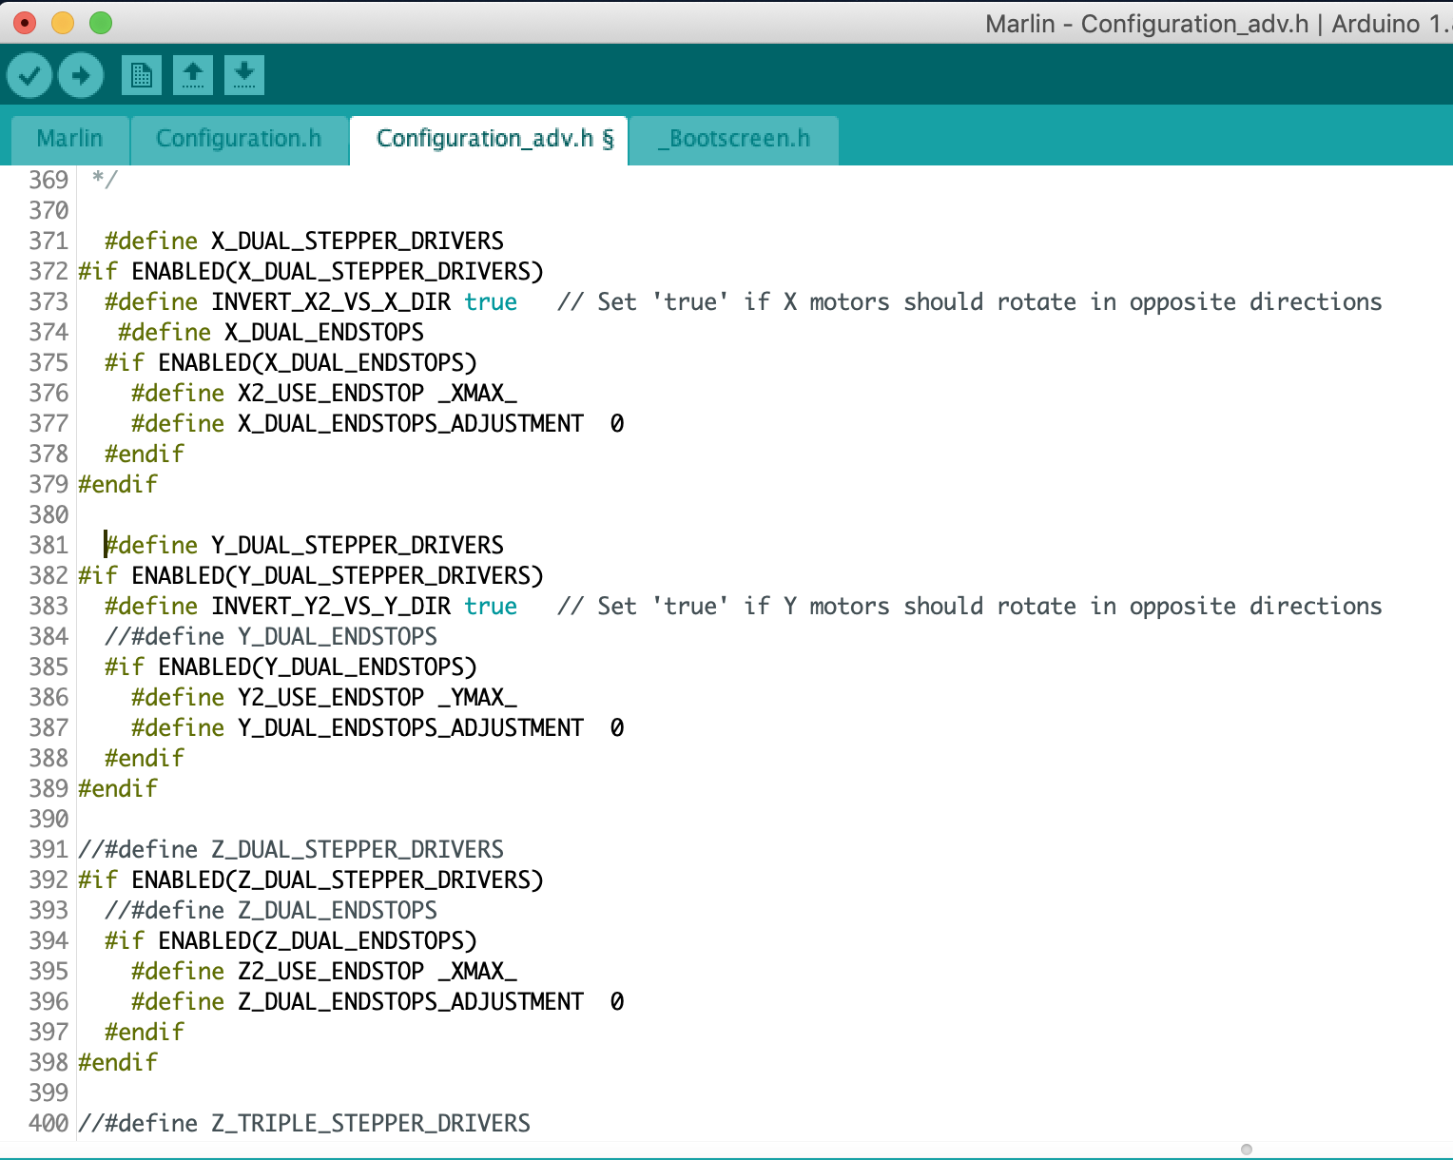
Task: Save the sketch with down-arrow icon
Action: tap(244, 75)
